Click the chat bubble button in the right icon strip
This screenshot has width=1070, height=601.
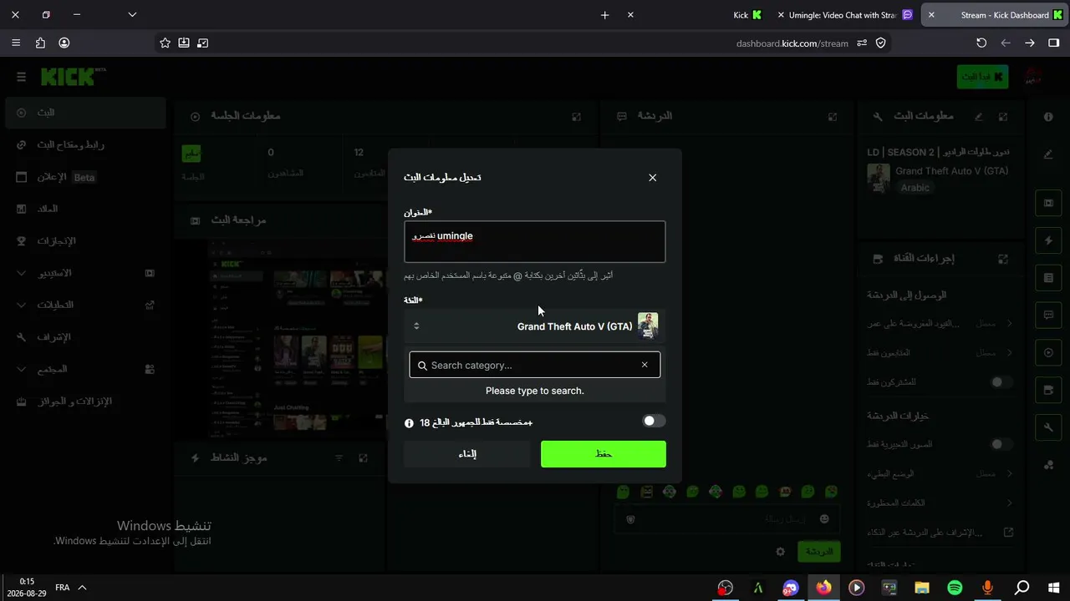tap(1048, 316)
